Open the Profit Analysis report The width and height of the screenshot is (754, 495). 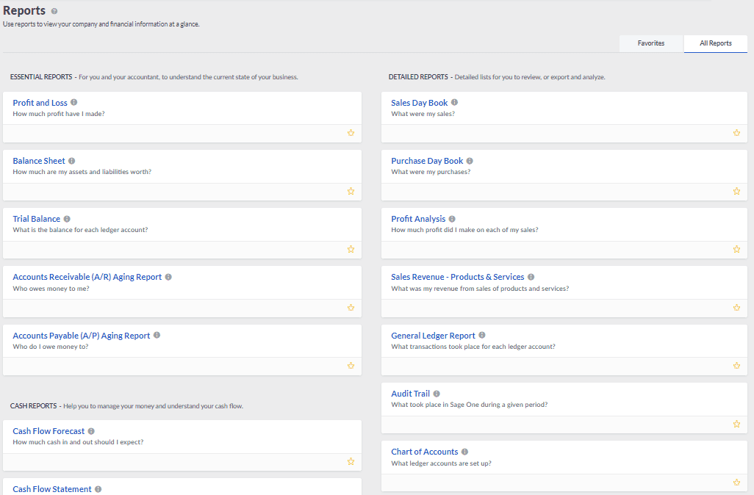click(418, 218)
